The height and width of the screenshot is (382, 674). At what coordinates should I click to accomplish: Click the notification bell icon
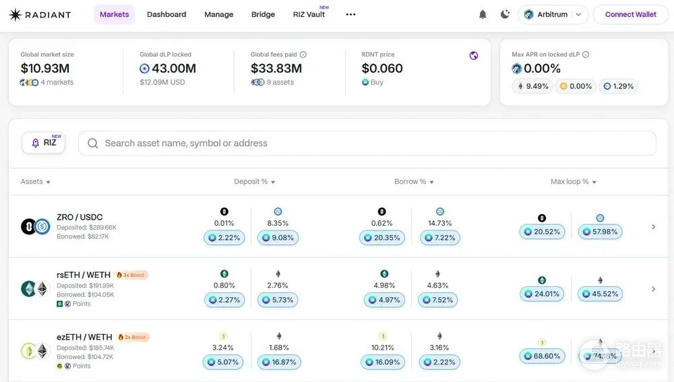pyautogui.click(x=483, y=15)
